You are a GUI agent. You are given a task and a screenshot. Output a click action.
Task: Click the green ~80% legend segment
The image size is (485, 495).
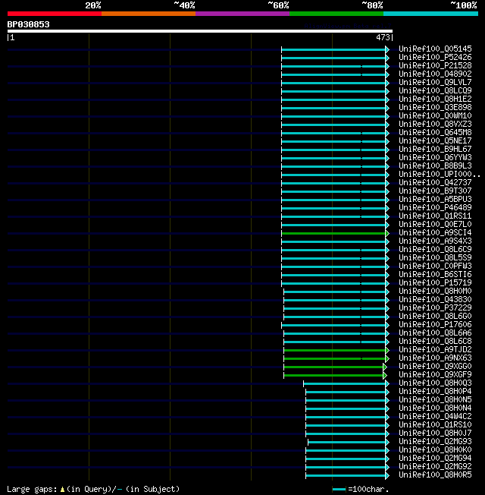coord(336,14)
